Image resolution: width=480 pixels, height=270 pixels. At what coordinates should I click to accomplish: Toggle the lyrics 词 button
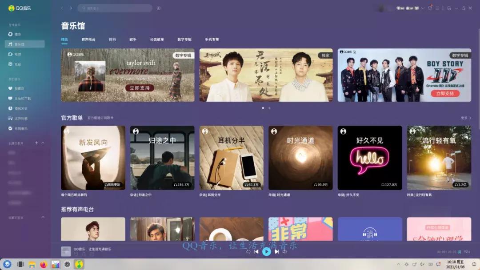(460, 252)
